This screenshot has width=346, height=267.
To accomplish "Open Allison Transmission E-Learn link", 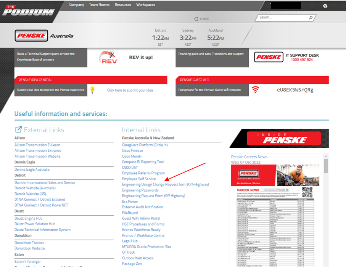I will coord(37,145).
